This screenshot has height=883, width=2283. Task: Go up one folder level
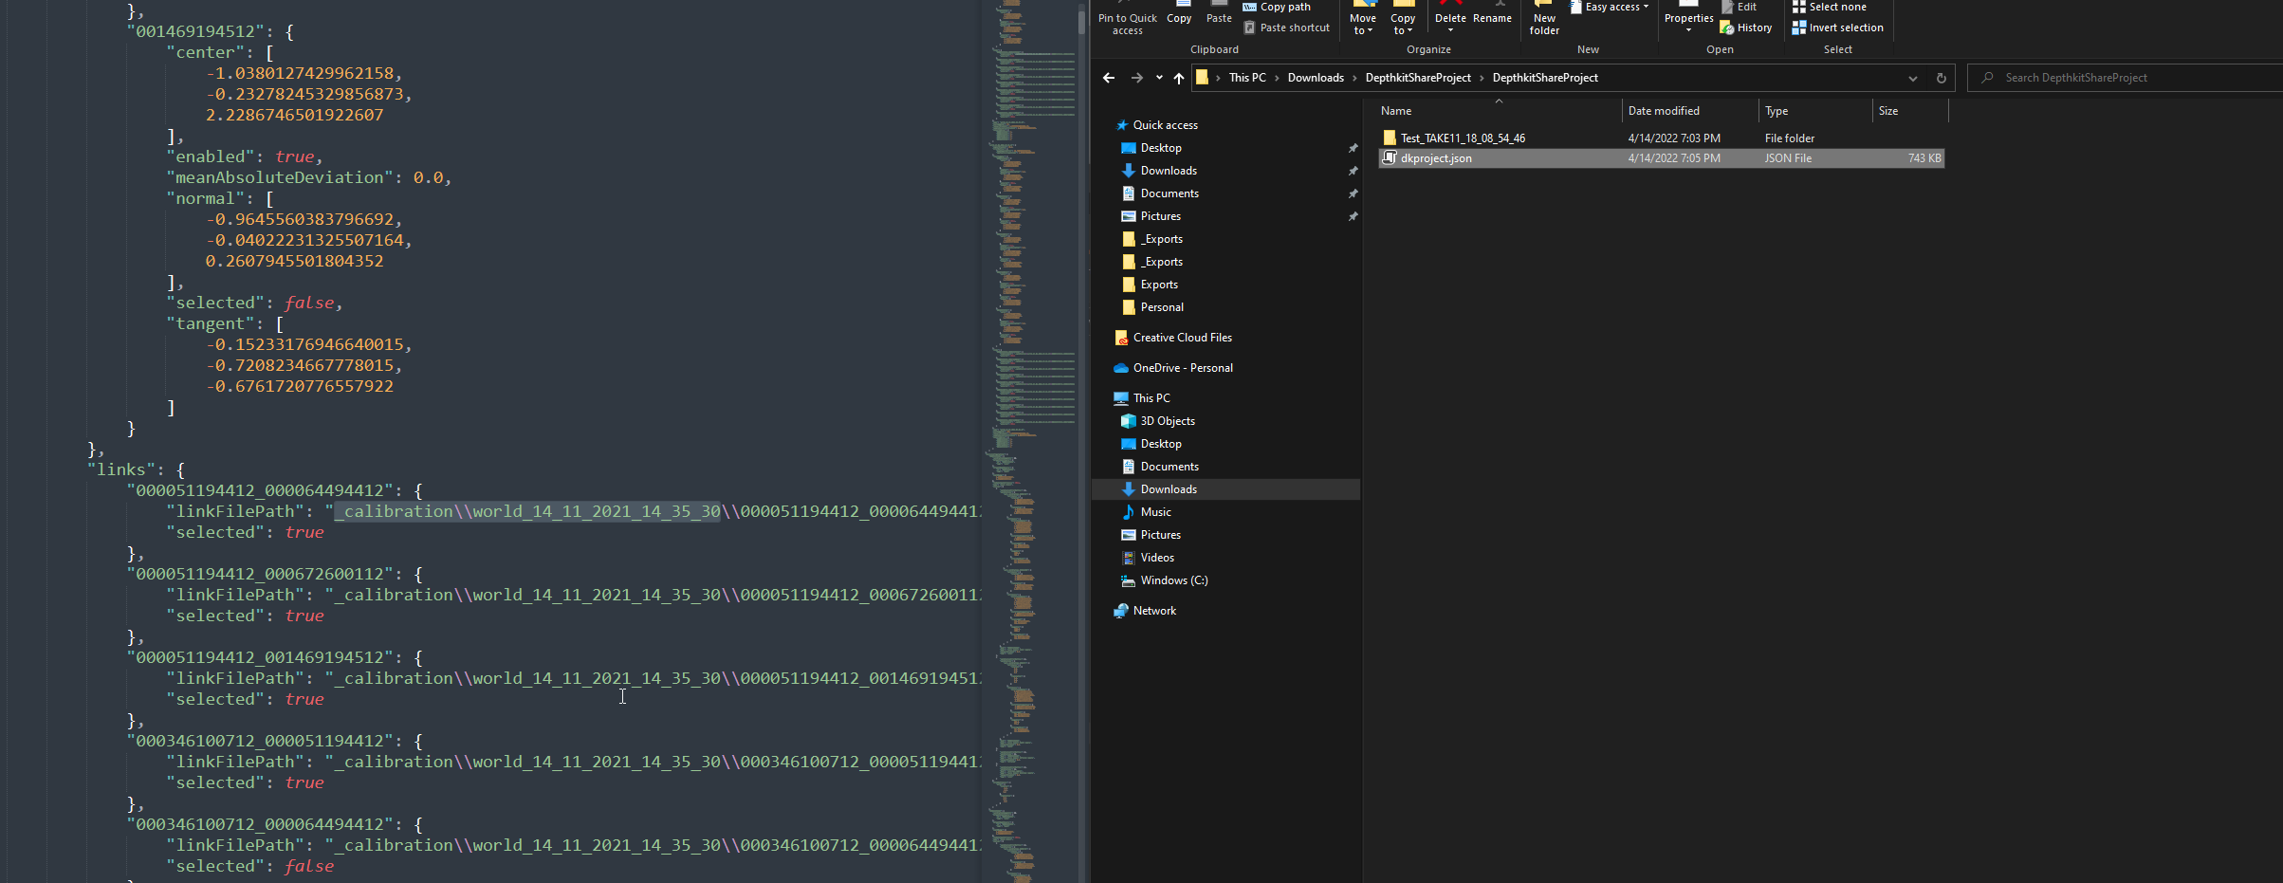coord(1179,78)
